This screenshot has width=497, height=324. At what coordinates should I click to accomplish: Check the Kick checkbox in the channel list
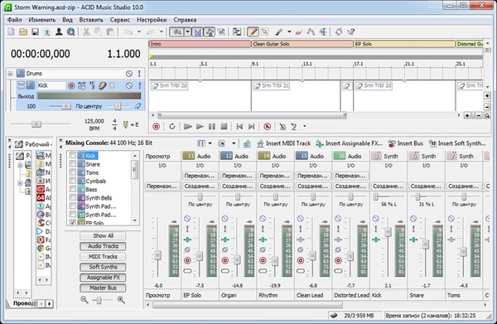pyautogui.click(x=73, y=156)
